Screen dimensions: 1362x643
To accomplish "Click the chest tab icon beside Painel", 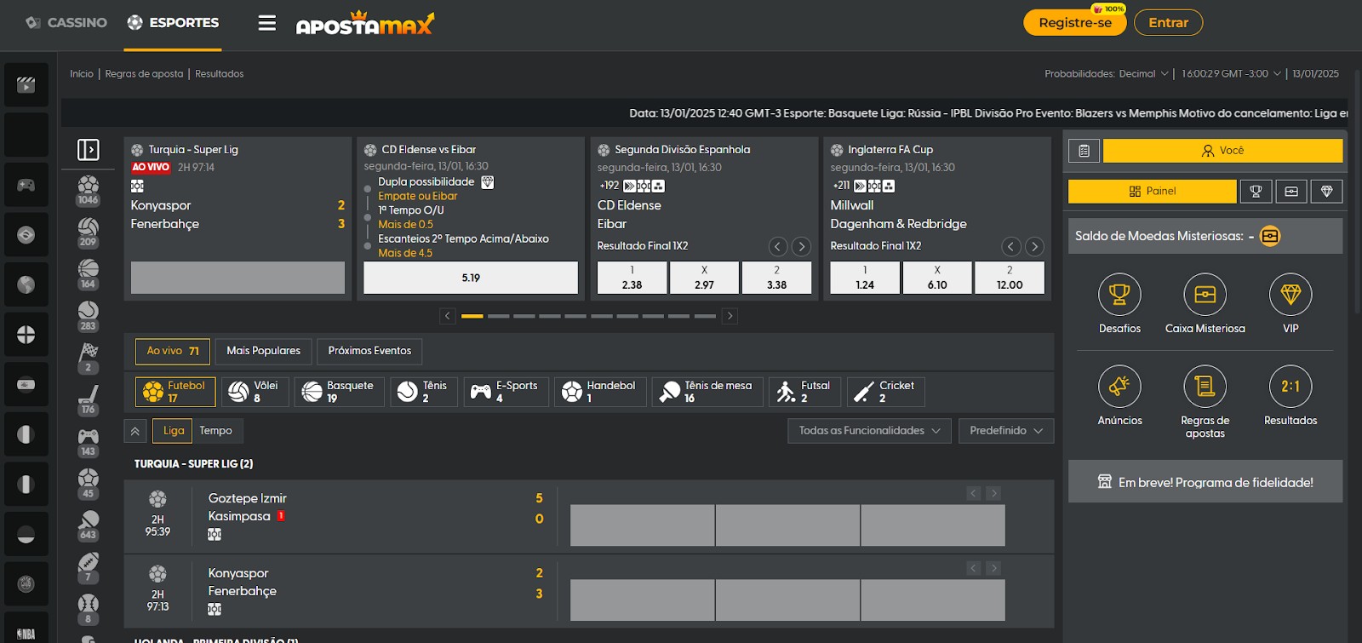I will (x=1291, y=192).
